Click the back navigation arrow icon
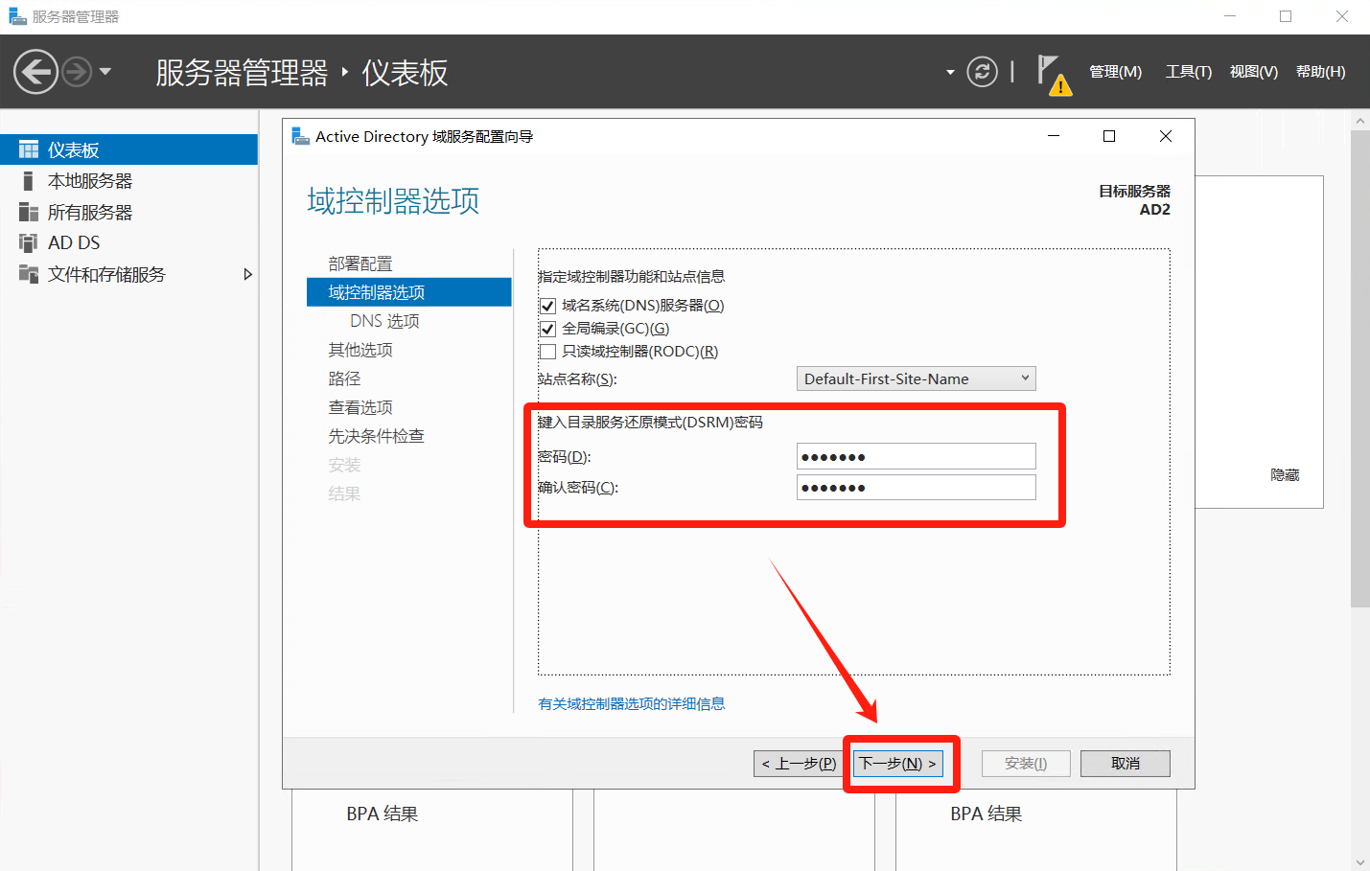This screenshot has height=871, width=1370. 35,72
